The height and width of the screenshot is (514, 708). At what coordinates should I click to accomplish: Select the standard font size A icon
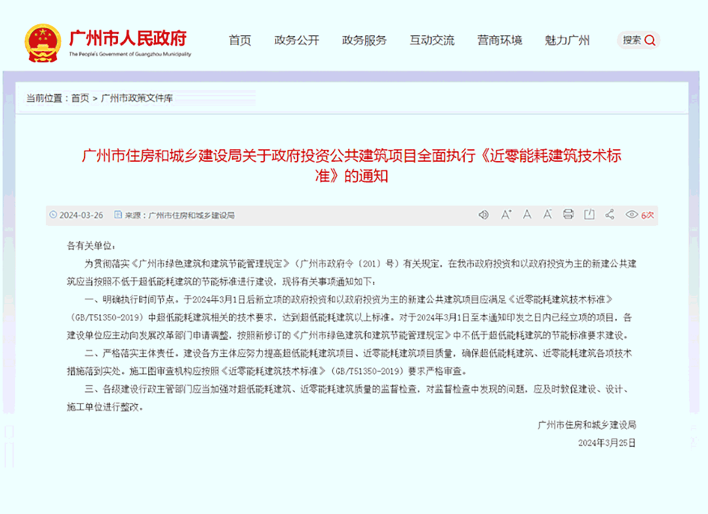pyautogui.click(x=526, y=214)
